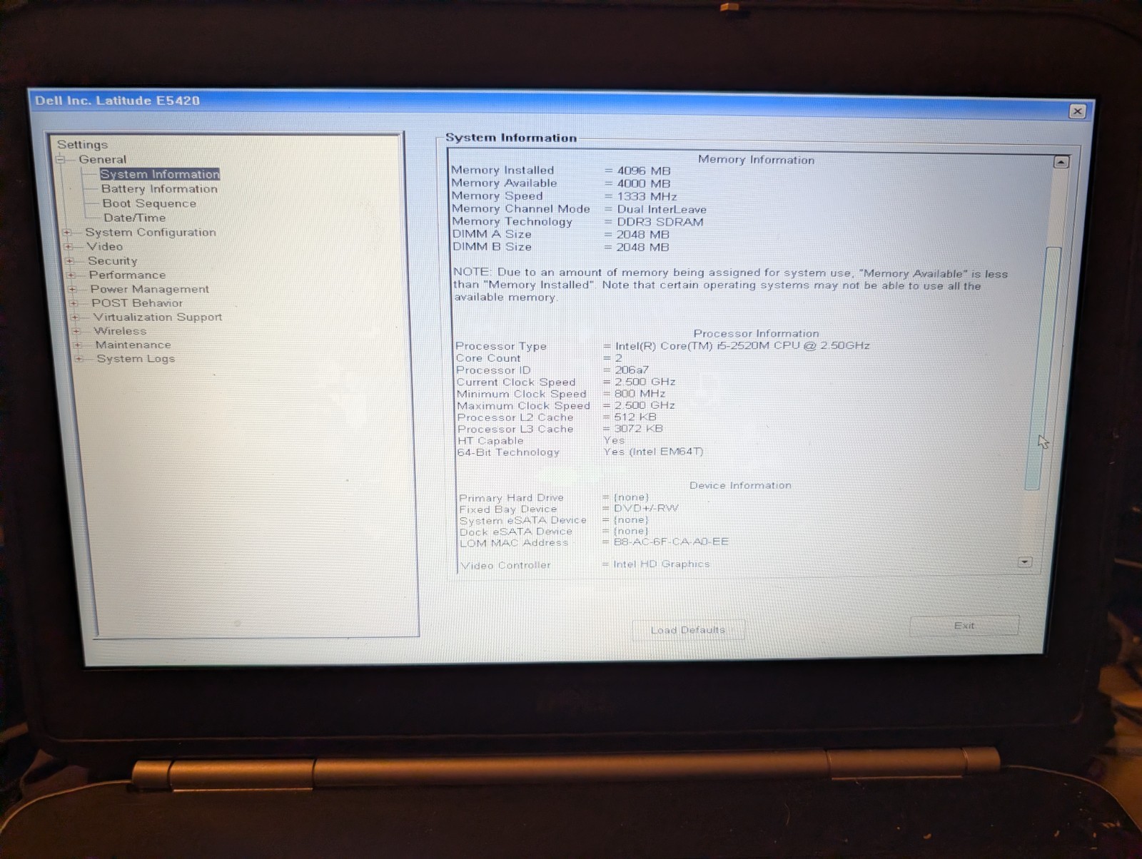Click the Processor L2 Cache 512 KB value
The width and height of the screenshot is (1142, 859).
(635, 417)
